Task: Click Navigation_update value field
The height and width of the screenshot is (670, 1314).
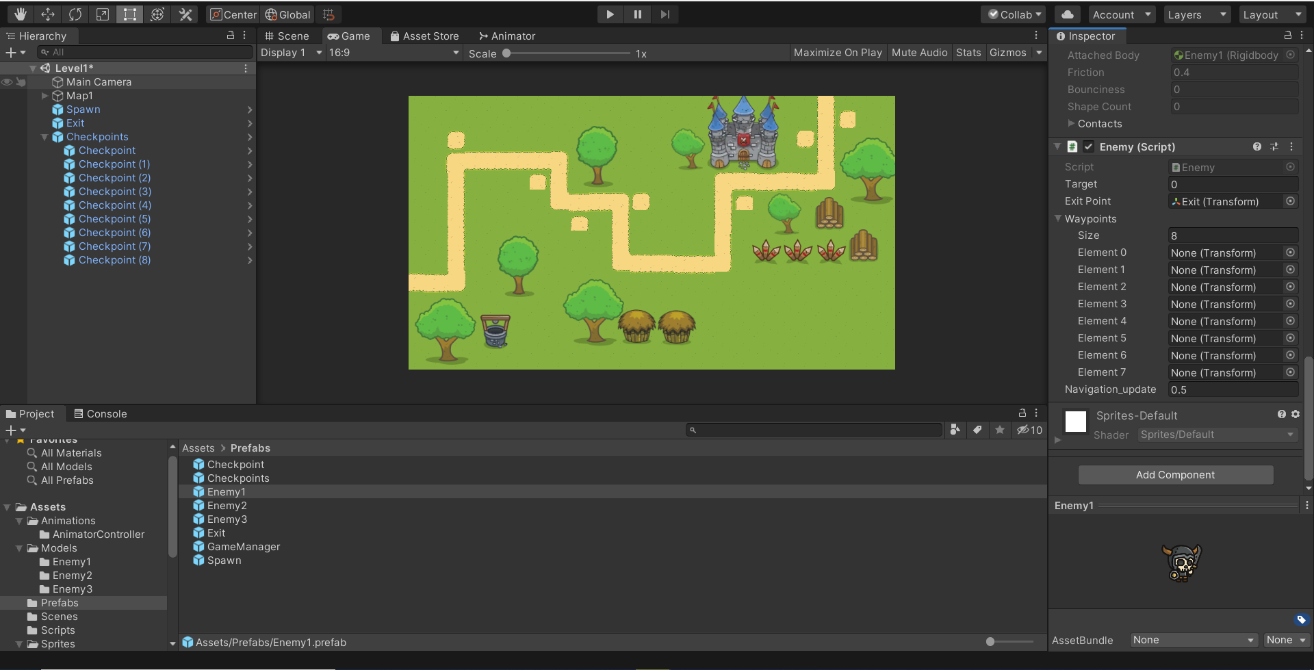Action: click(x=1233, y=389)
